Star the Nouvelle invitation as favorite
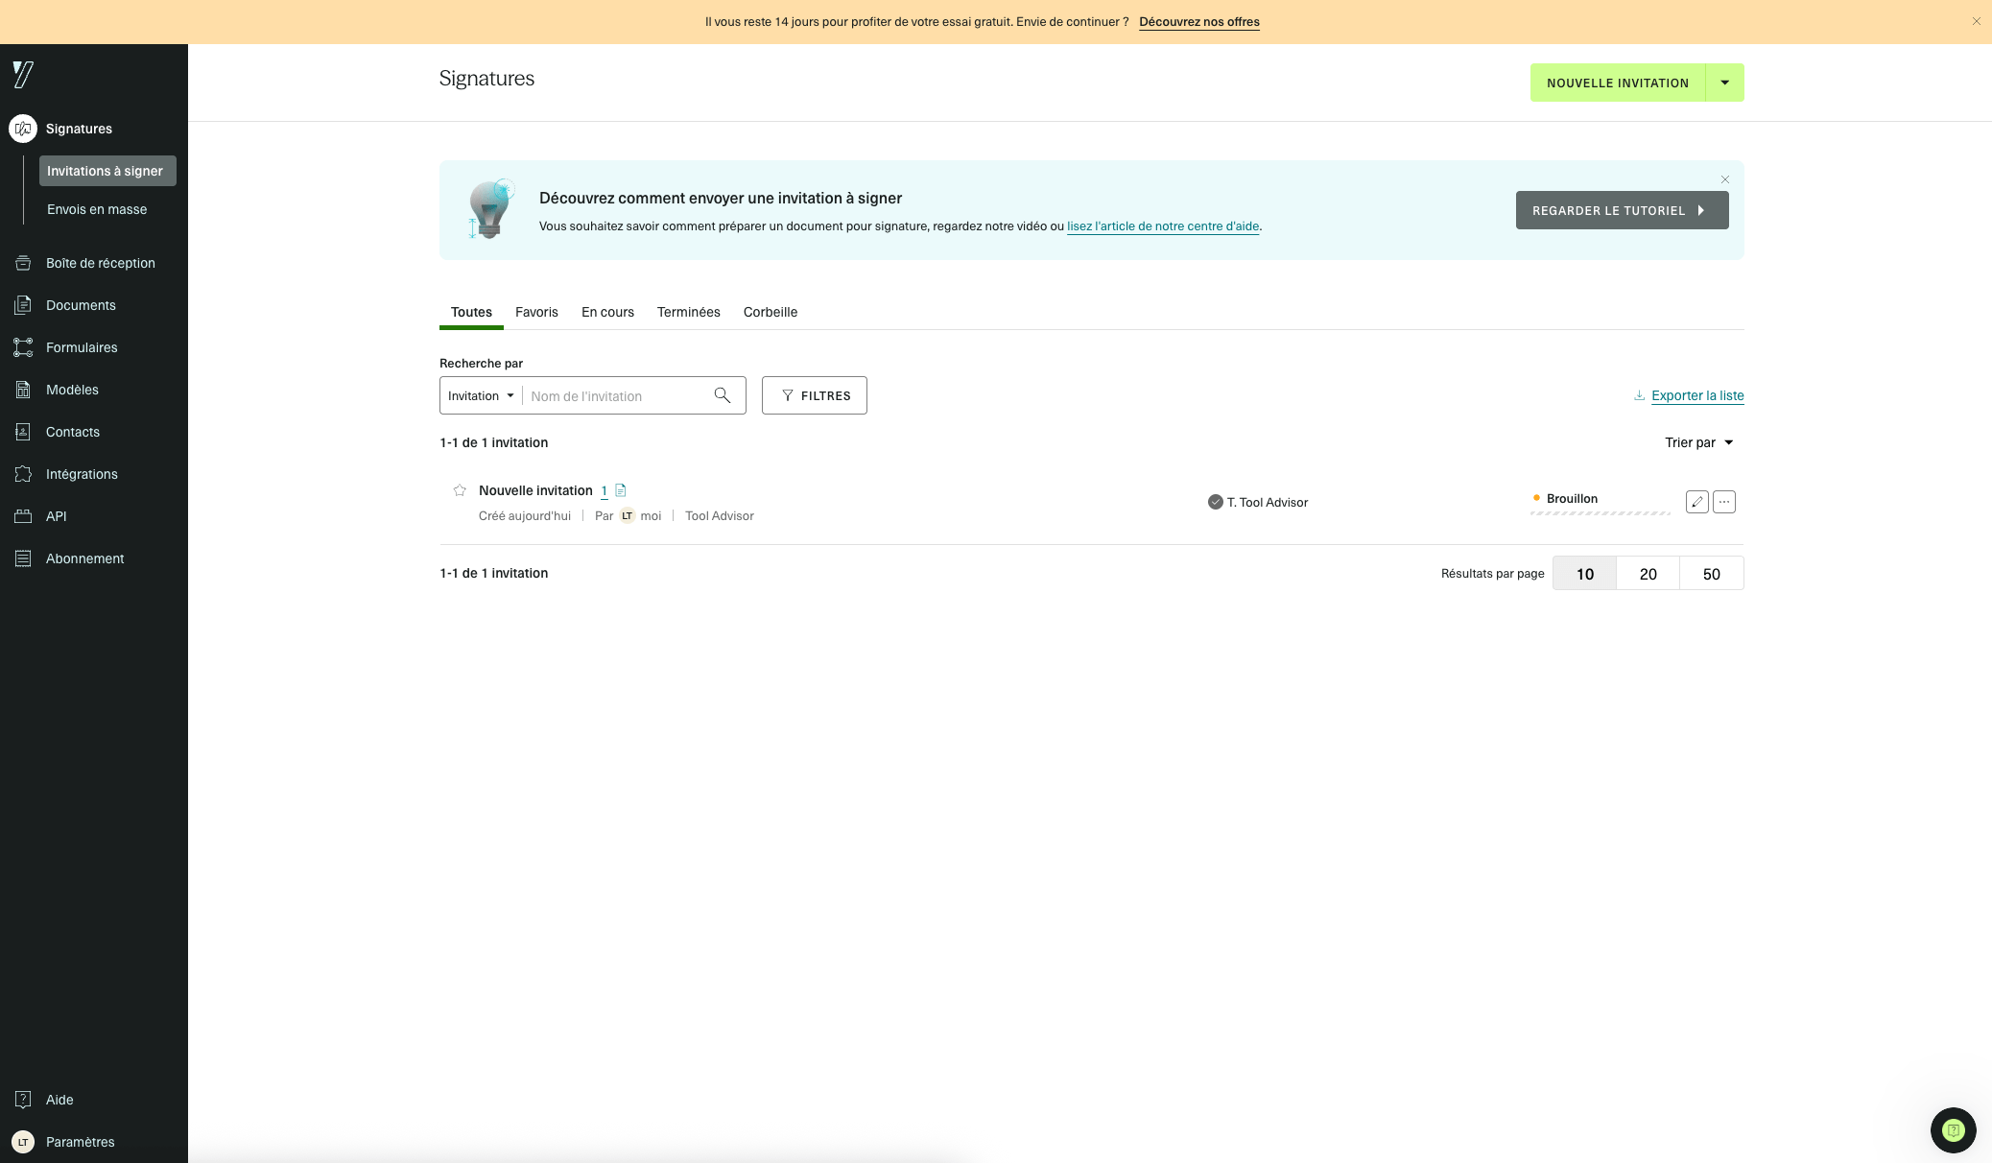Image resolution: width=1992 pixels, height=1163 pixels. (x=460, y=490)
